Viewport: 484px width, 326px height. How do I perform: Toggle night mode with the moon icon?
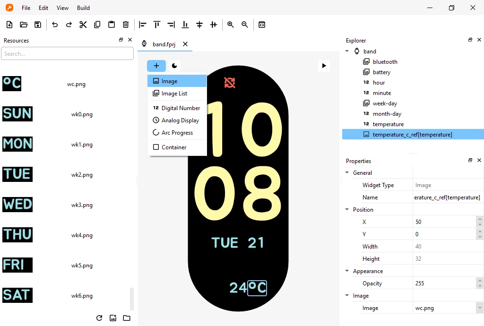[x=174, y=66]
